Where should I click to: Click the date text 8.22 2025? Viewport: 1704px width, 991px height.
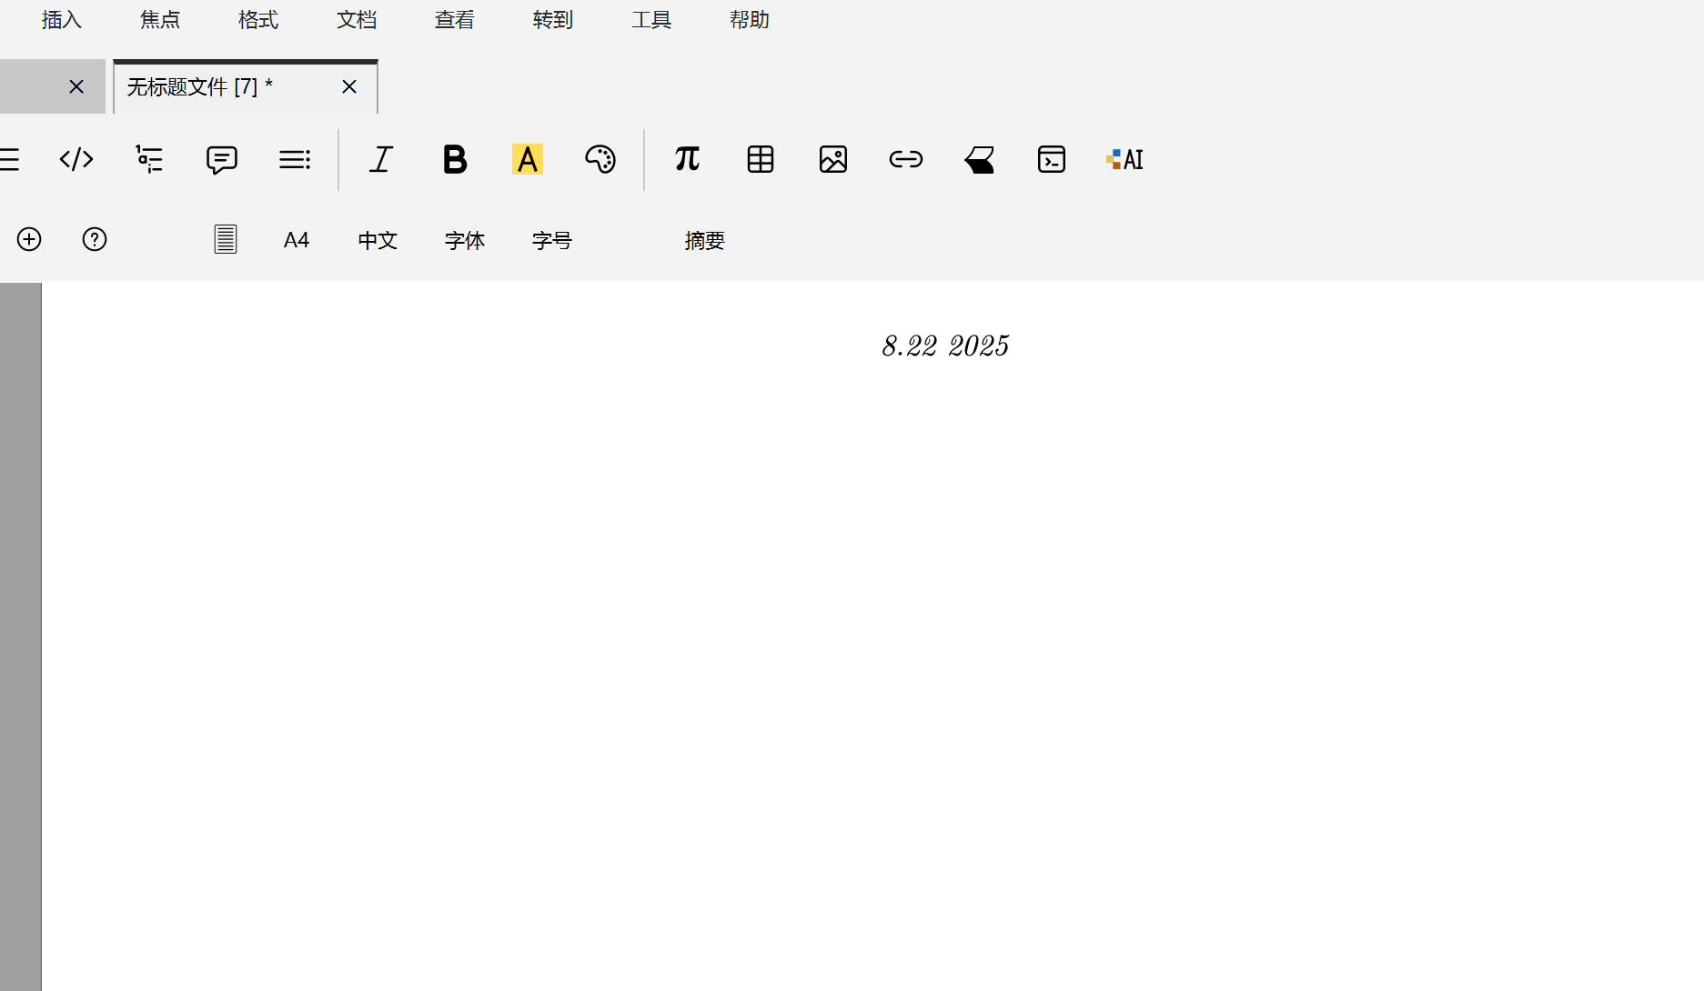pyautogui.click(x=945, y=346)
